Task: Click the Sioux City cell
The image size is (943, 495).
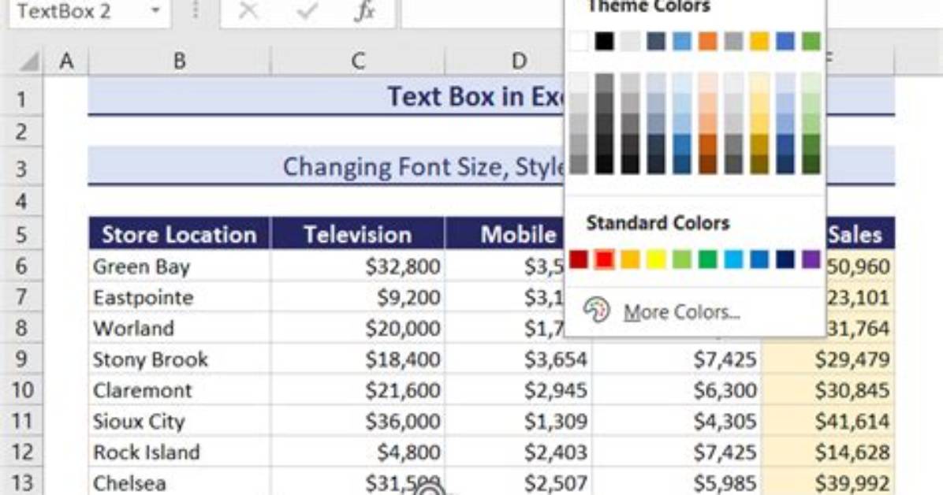Action: (179, 421)
